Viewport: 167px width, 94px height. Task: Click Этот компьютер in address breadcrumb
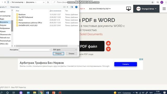point(17,2)
